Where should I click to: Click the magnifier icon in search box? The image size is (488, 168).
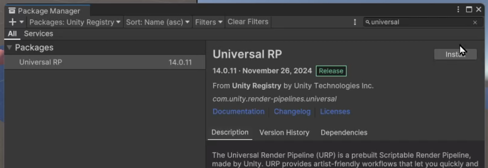click(367, 22)
